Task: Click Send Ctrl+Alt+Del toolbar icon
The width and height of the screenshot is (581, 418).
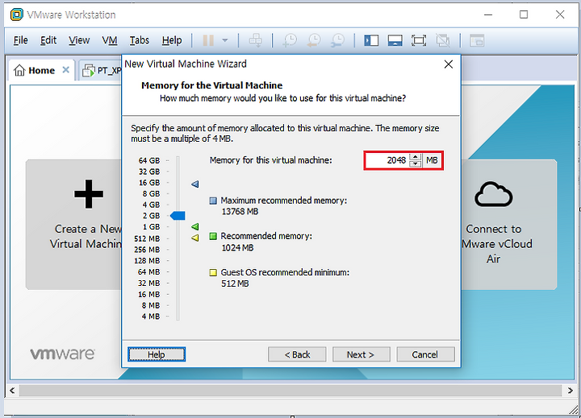Action: (x=255, y=40)
